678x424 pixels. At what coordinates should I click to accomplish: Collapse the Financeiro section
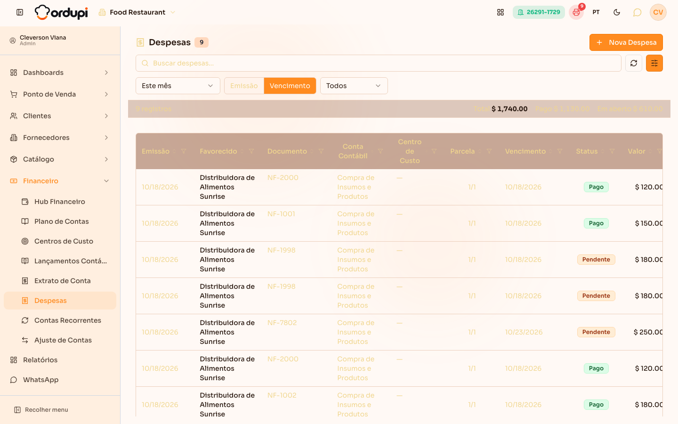pyautogui.click(x=60, y=181)
